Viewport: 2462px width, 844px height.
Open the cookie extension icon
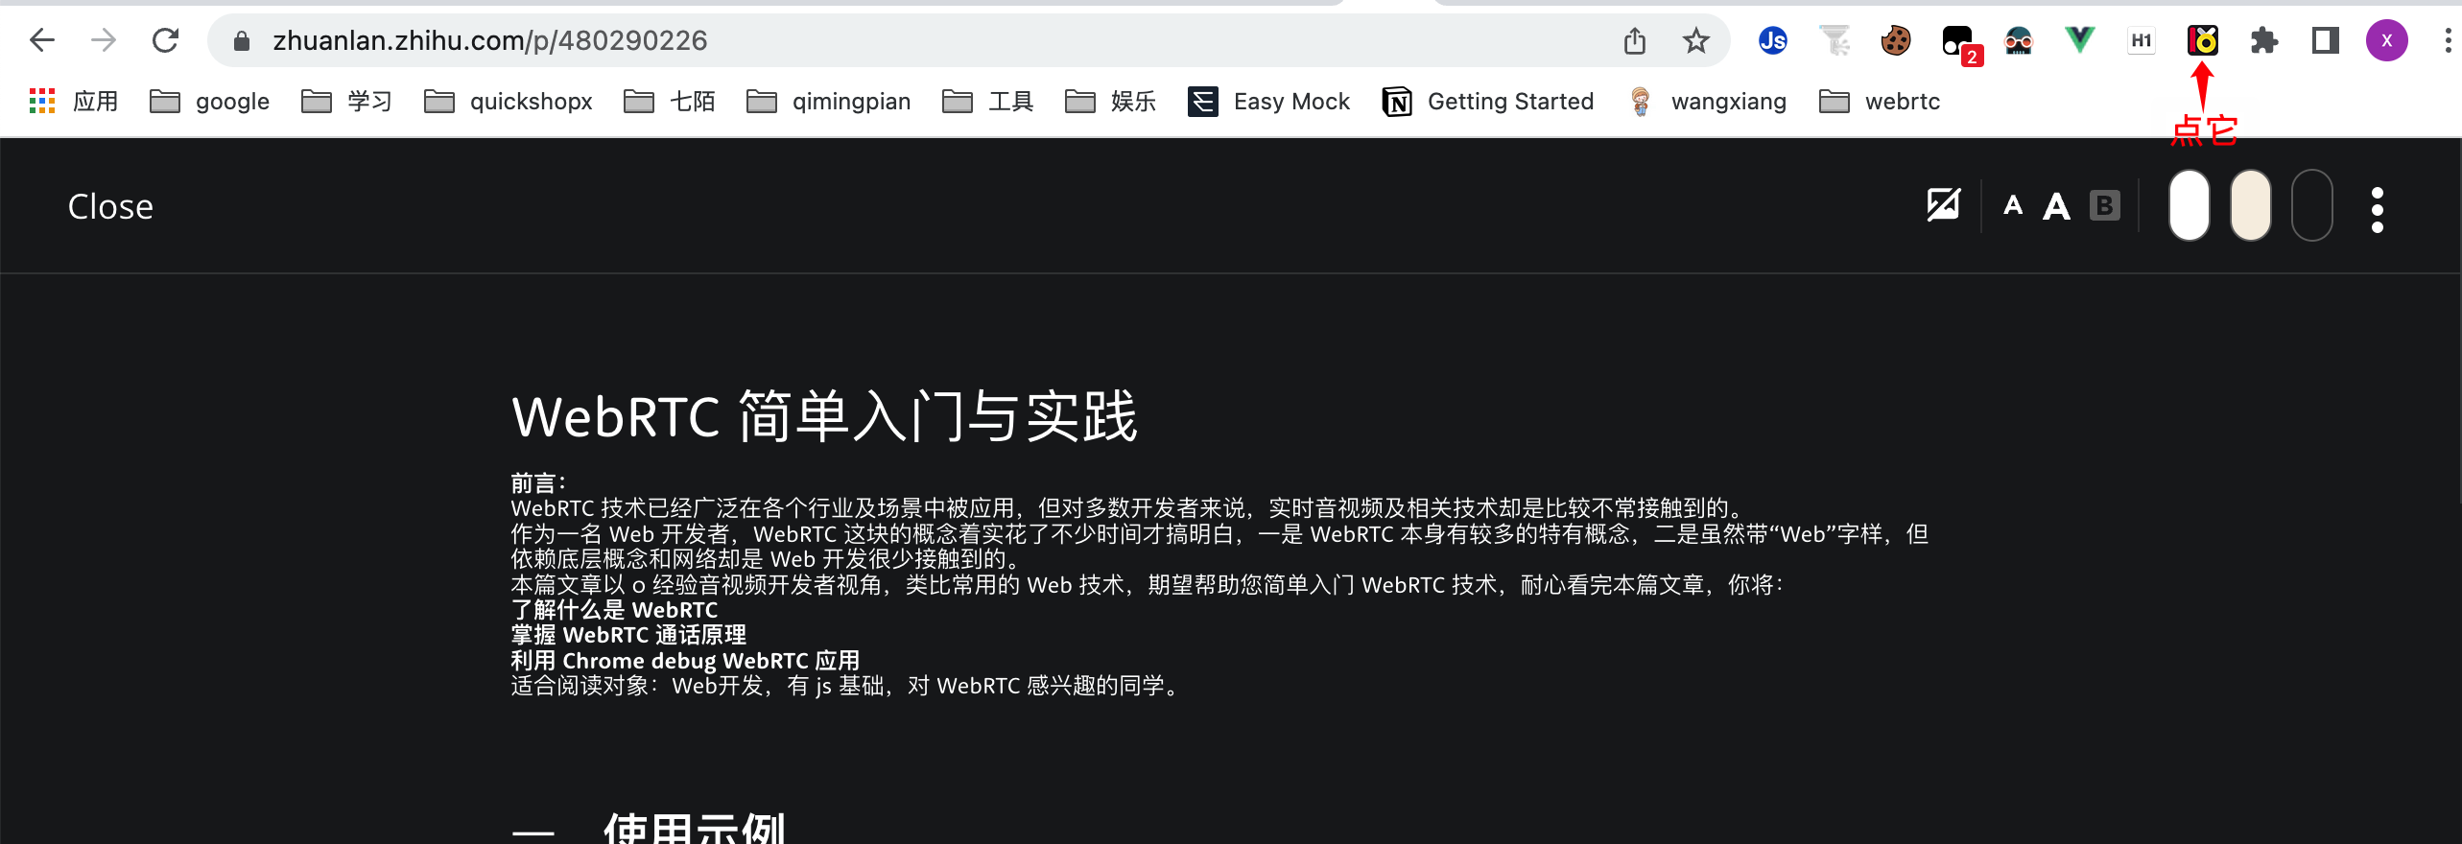point(1896,40)
